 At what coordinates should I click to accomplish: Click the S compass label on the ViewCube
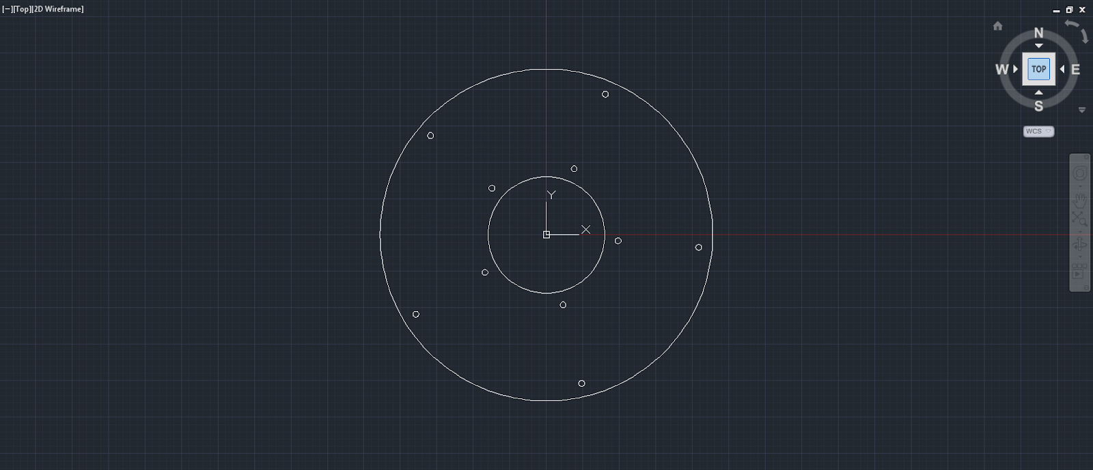[1038, 106]
